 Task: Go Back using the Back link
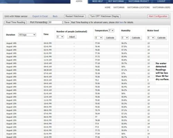(x=55, y=16)
